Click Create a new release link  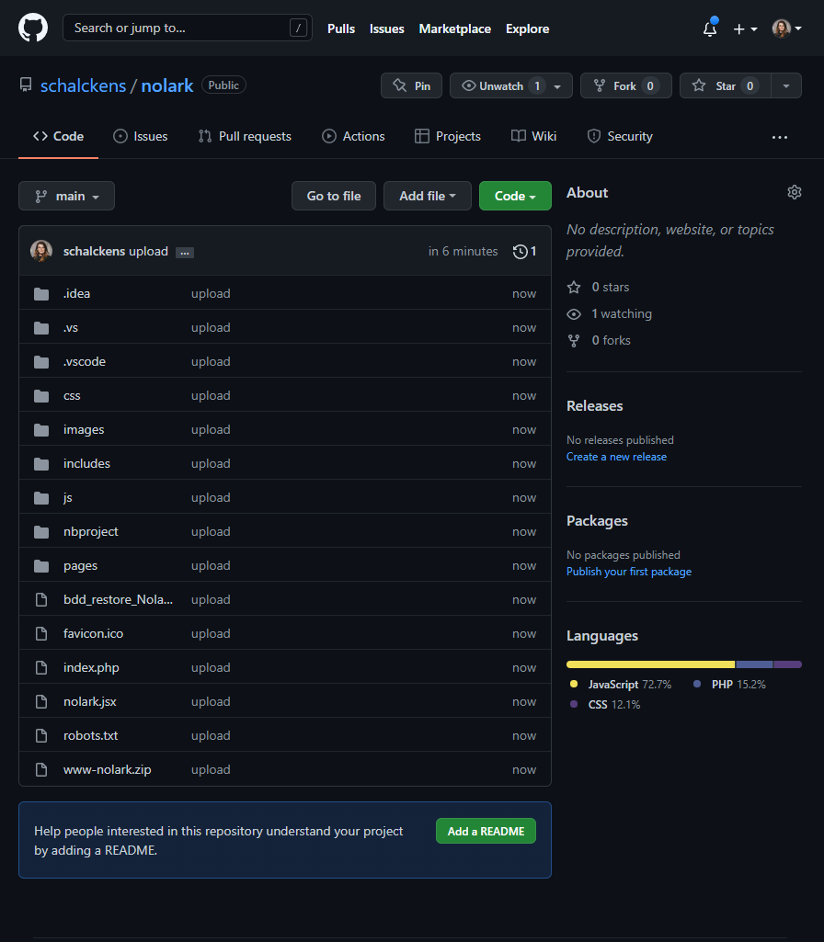pyautogui.click(x=616, y=457)
